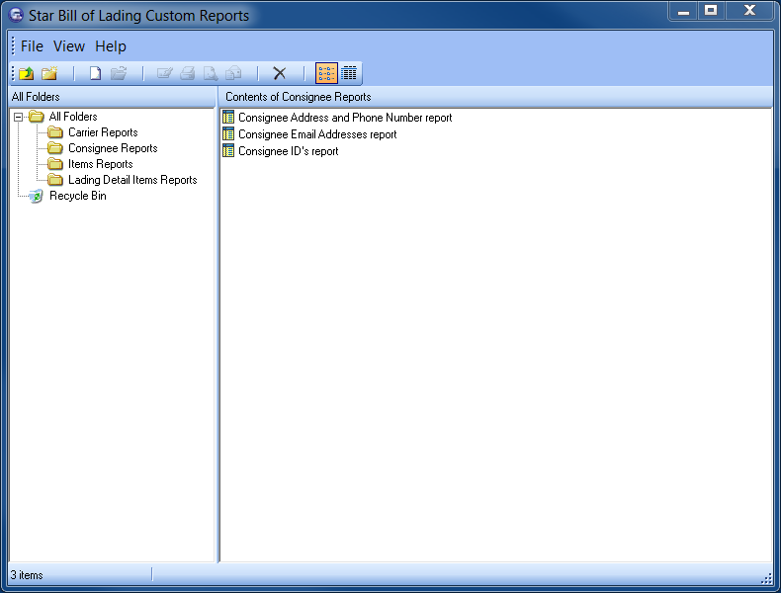Screen dimensions: 781x593
Task: Select the Items Reports folder
Action: click(100, 164)
